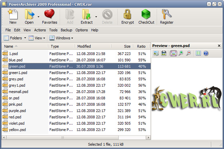Click the selected green.psd file name
The height and width of the screenshot is (149, 224).
click(17, 66)
